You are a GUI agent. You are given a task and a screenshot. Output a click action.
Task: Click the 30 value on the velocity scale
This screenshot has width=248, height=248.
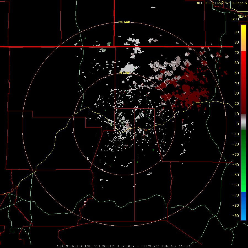(237, 93)
